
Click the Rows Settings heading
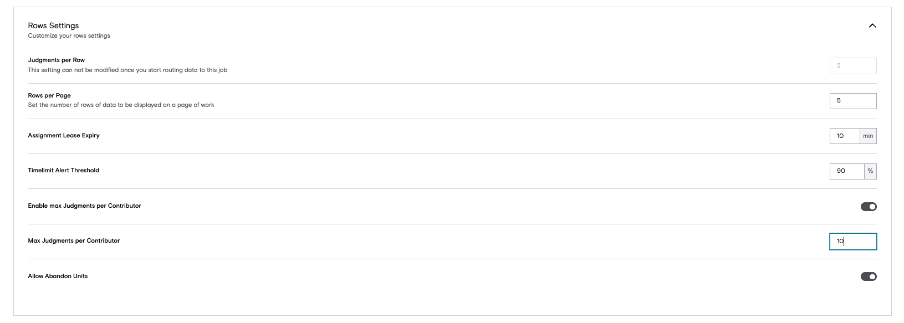[53, 25]
